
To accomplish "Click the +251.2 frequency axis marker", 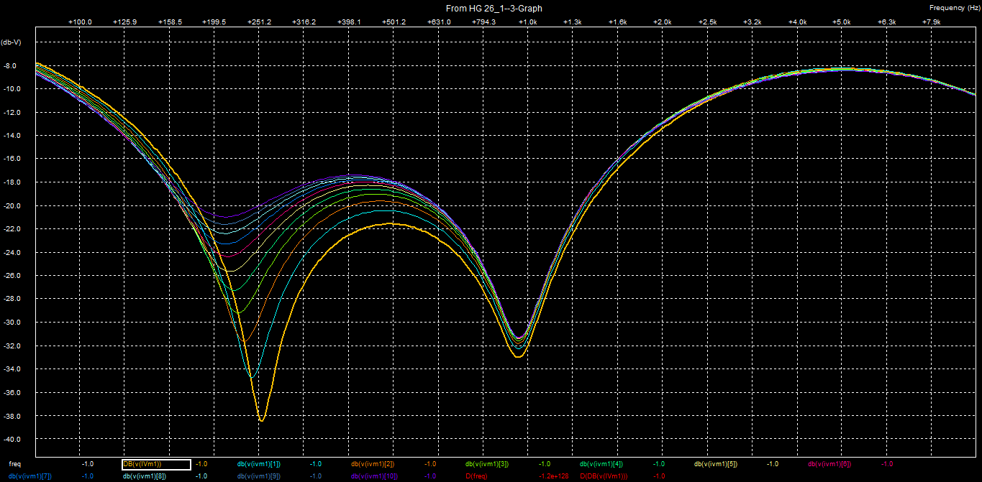I will tap(259, 22).
